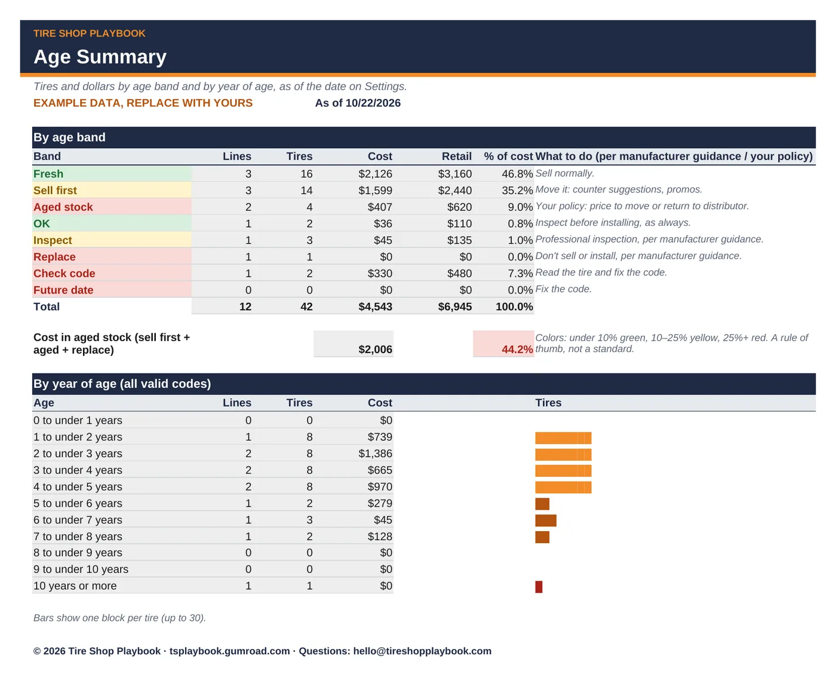836x677 pixels.
Task: Click the orange tire bar for 1 to under 2 years
Action: click(563, 438)
